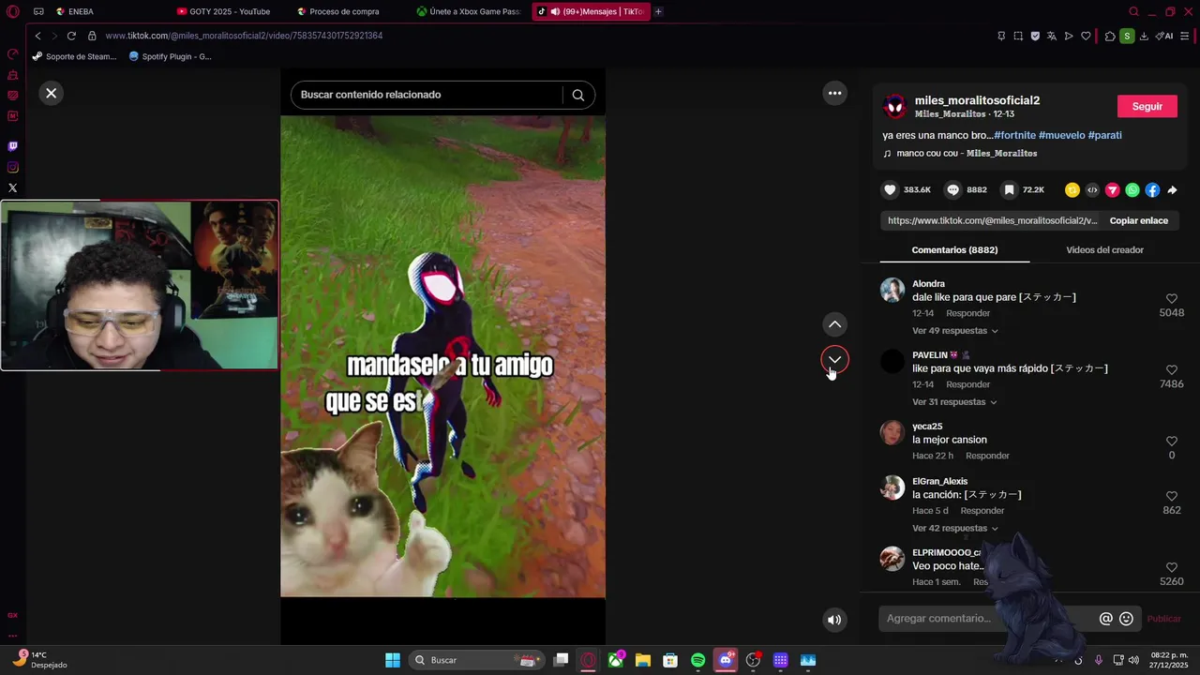Expand 'Ver 42 respuestas' under ElGran_Alexis

[x=954, y=529]
